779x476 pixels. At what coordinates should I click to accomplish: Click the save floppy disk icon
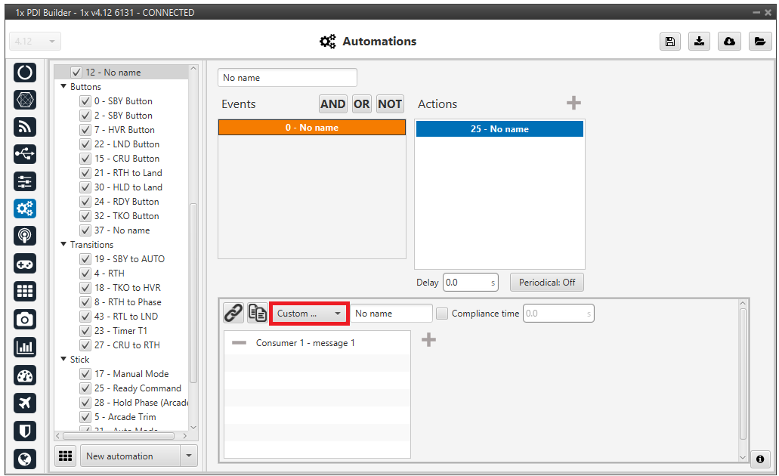(669, 42)
